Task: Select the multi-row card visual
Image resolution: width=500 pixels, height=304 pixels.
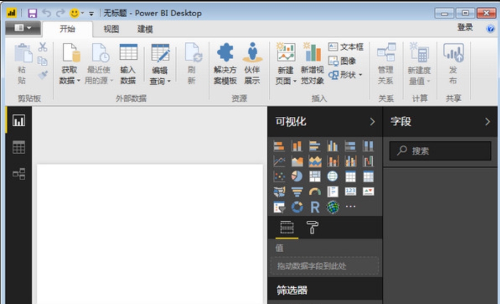Action: pos(332,191)
